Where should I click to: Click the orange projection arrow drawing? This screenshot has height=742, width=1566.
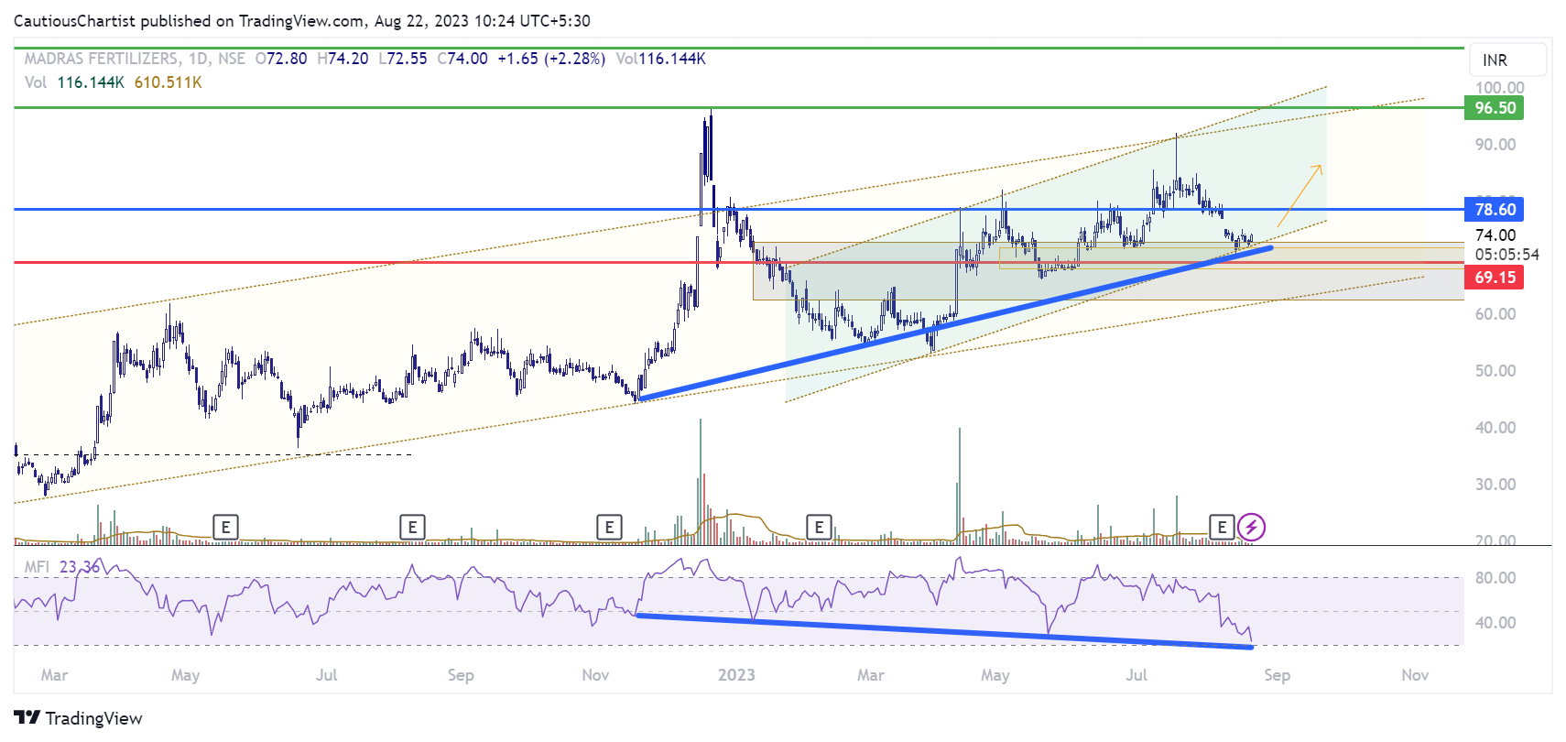click(x=1300, y=195)
